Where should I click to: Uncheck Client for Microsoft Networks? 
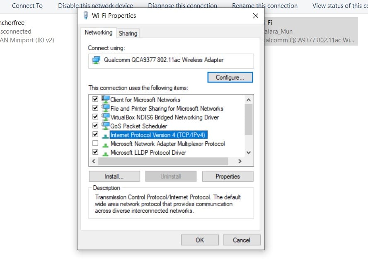coord(95,99)
